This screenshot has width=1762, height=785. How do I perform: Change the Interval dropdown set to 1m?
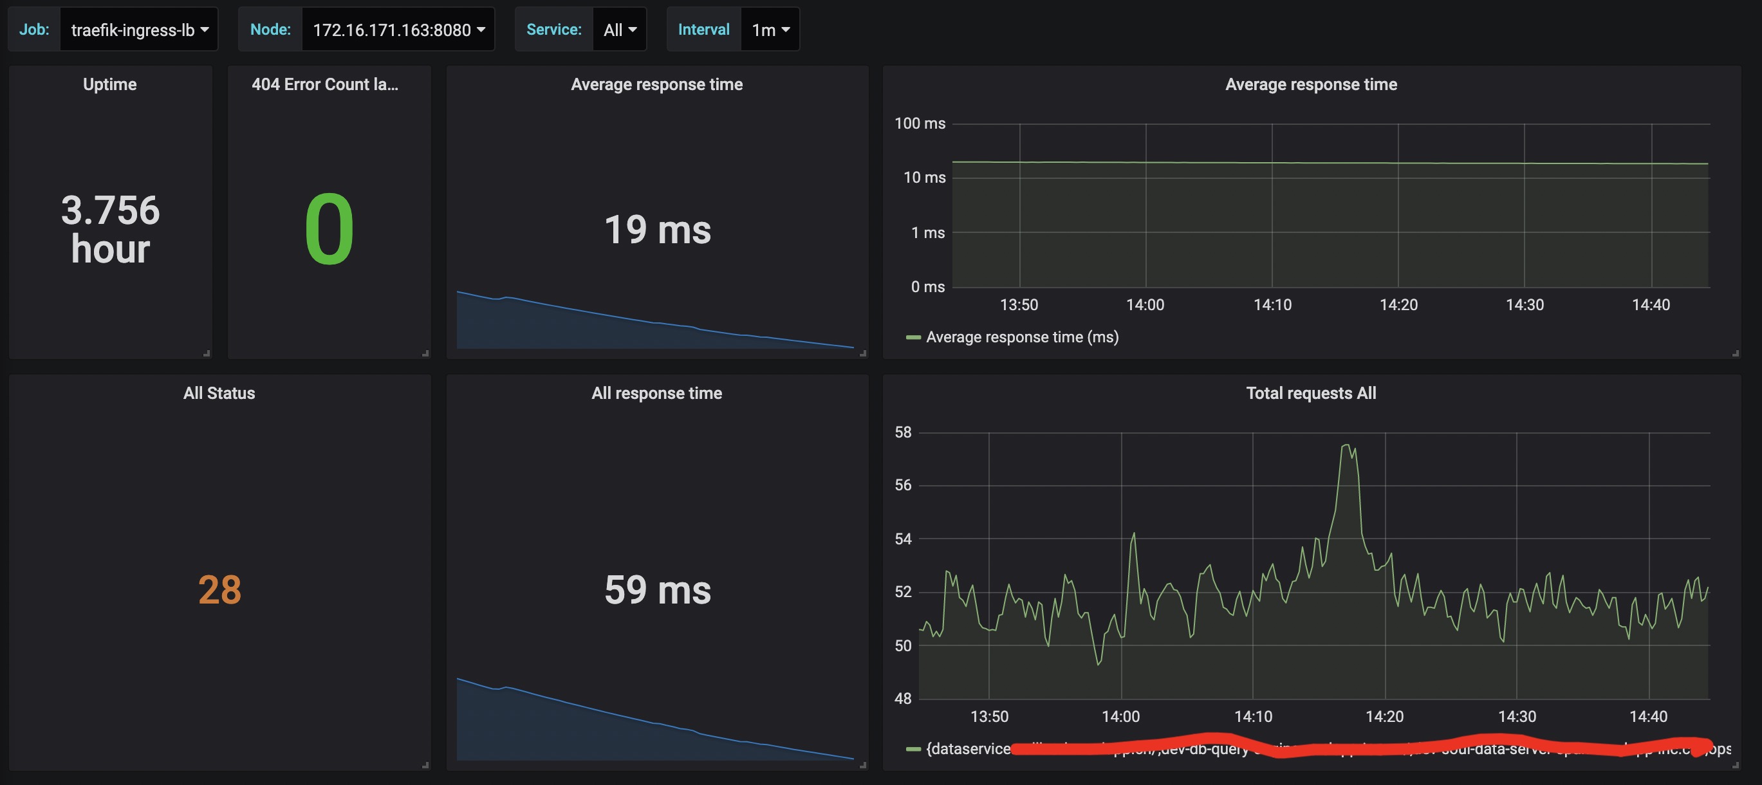(x=770, y=30)
